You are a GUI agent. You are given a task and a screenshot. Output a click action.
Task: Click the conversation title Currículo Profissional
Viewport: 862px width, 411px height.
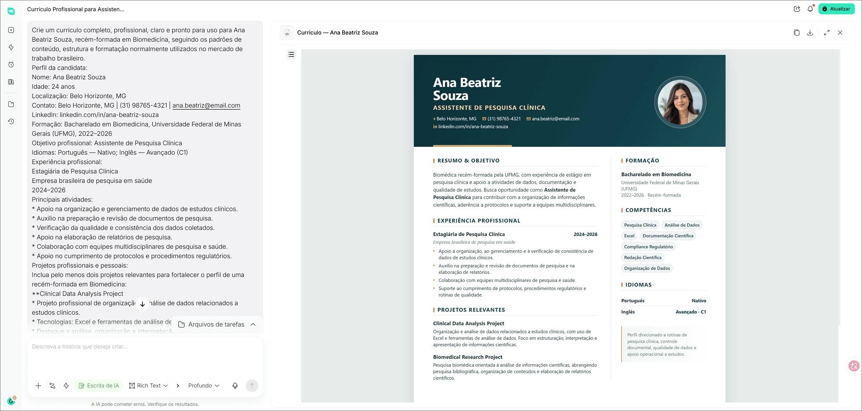(76, 9)
